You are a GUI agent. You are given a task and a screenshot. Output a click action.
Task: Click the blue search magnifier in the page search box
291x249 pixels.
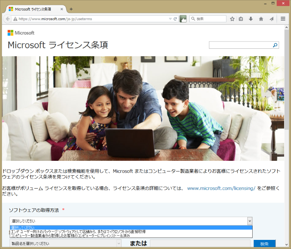tap(275, 45)
